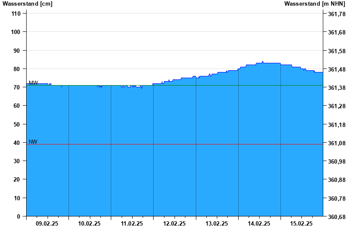Click the 80 value on left axis

[17, 69]
